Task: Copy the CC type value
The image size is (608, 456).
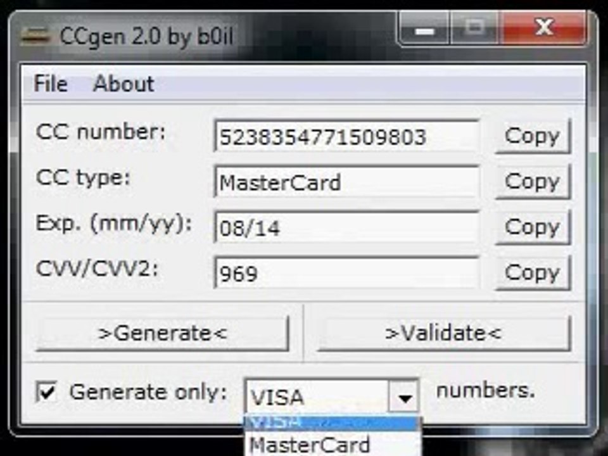Action: (x=533, y=182)
